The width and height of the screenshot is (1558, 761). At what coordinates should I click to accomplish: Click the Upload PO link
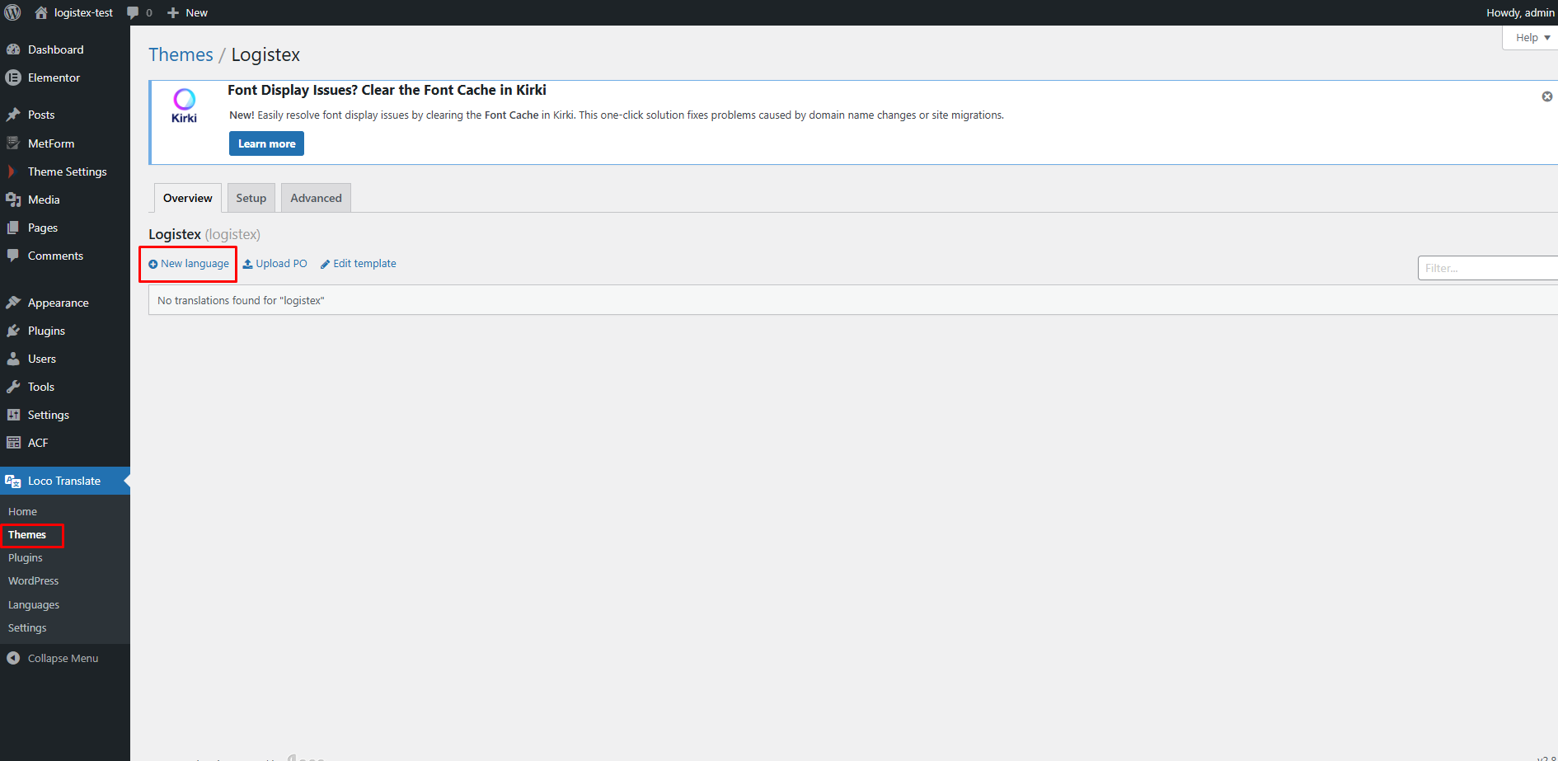pyautogui.click(x=275, y=264)
